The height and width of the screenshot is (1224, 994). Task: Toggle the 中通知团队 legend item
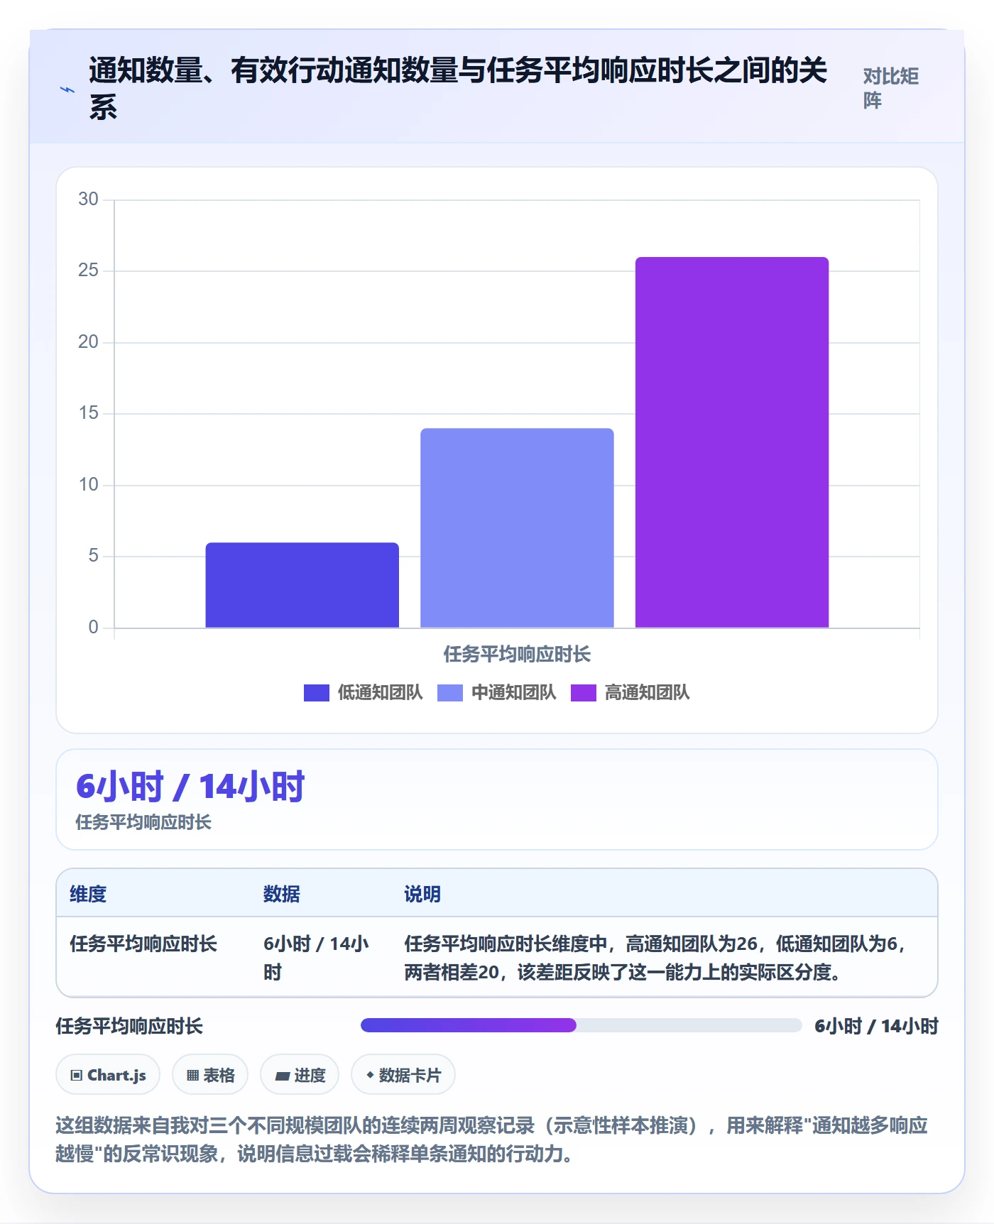tap(496, 692)
